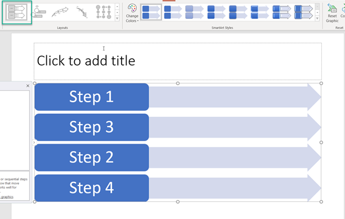Open the SmartArt graphics learn more link
Image resolution: width=345 pixels, height=219 pixels.
[7, 196]
